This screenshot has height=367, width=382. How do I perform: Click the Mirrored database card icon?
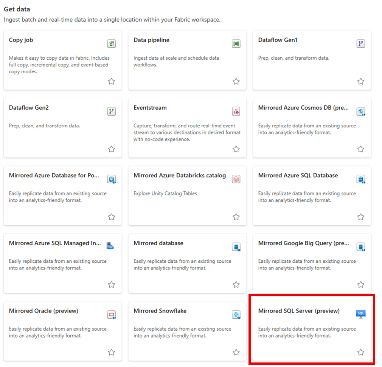coord(236,247)
